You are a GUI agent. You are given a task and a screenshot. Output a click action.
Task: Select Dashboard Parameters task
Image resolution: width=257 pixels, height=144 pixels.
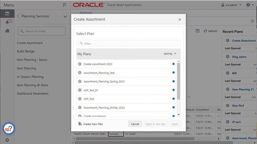click(x=33, y=94)
